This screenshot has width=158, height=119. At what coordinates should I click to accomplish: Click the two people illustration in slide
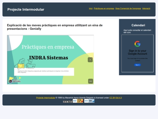[x=25, y=63]
